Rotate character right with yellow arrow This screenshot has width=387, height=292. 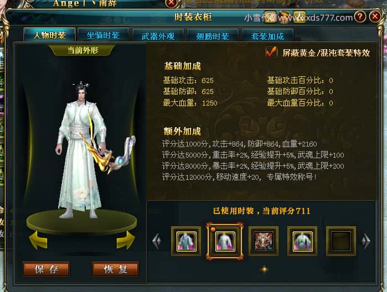(x=126, y=240)
